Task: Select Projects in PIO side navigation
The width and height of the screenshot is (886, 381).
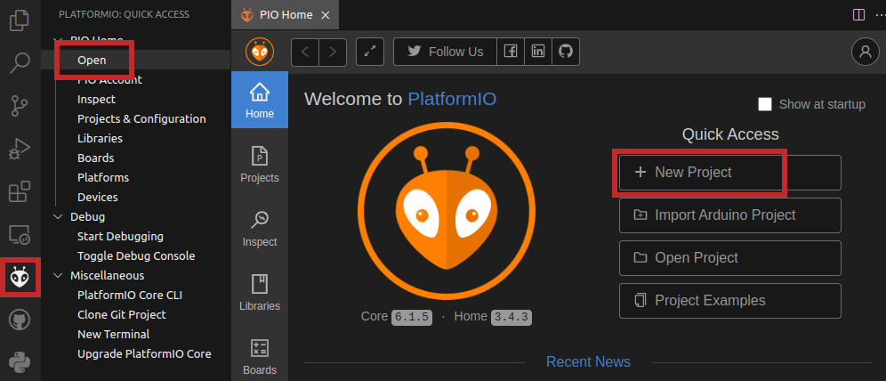Action: pyautogui.click(x=260, y=164)
